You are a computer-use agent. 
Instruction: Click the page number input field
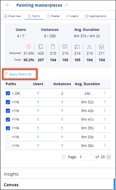pos(86,157)
